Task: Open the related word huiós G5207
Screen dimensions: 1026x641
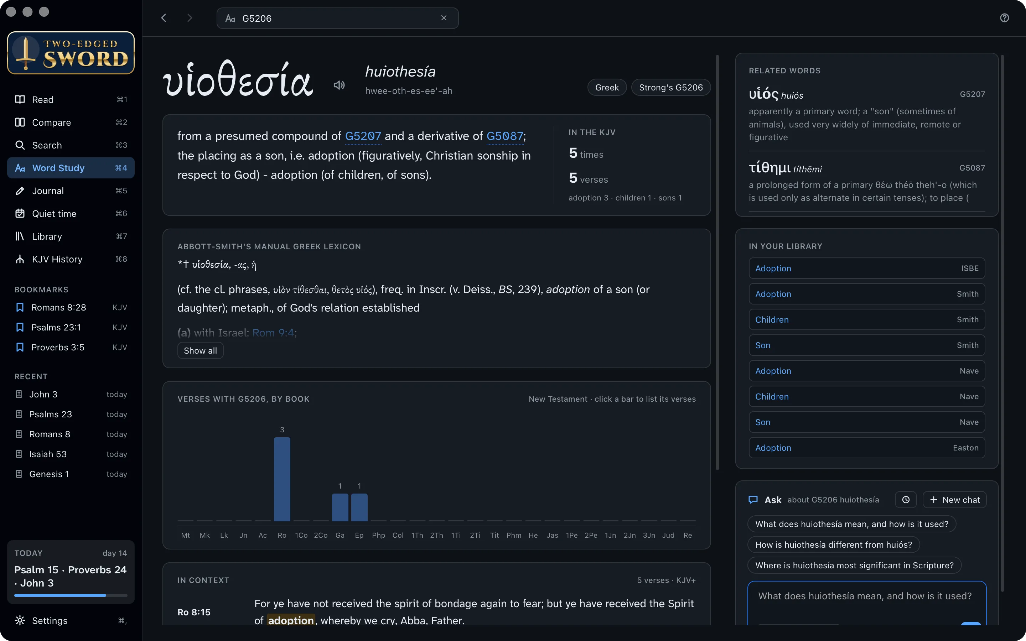Action: click(867, 114)
